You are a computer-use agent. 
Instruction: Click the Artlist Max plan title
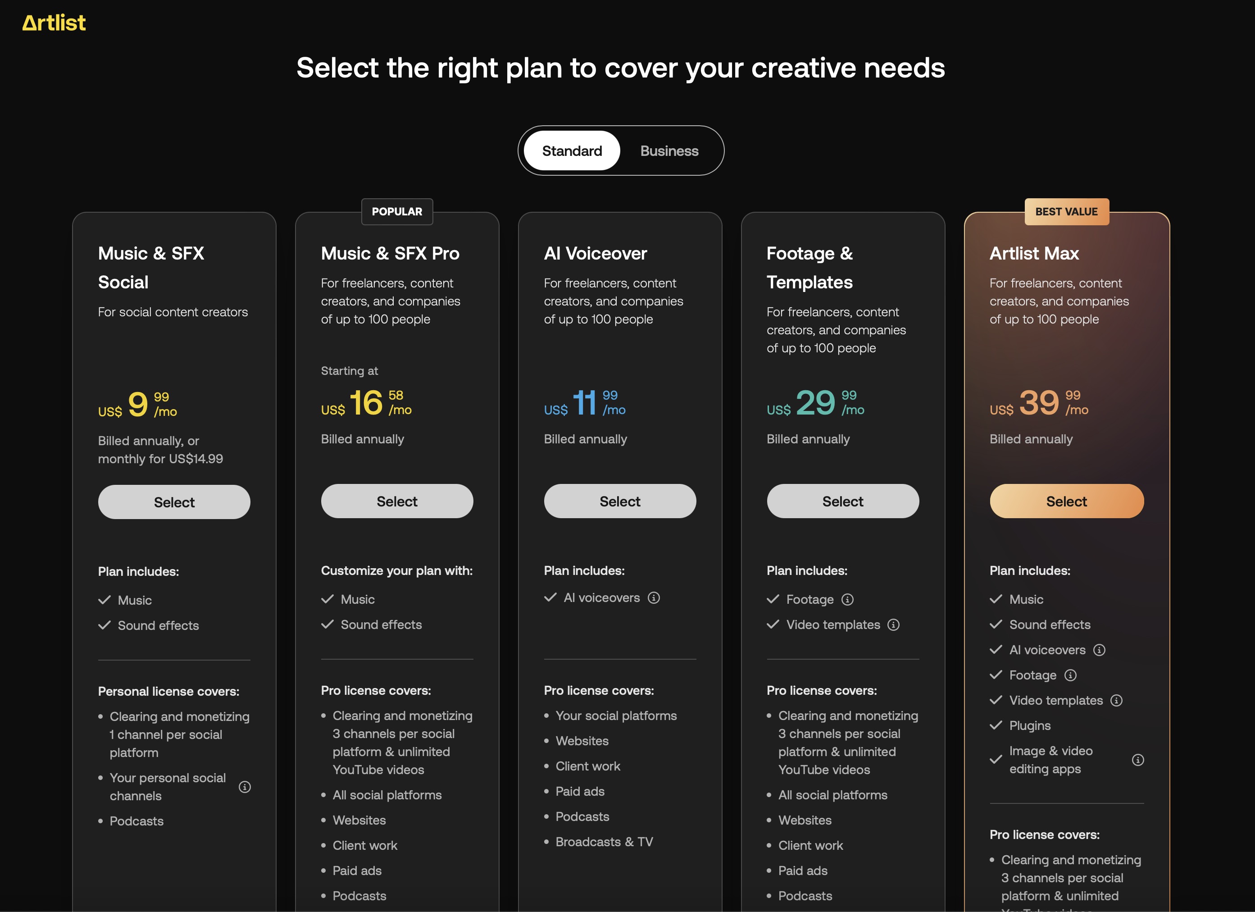click(1034, 253)
